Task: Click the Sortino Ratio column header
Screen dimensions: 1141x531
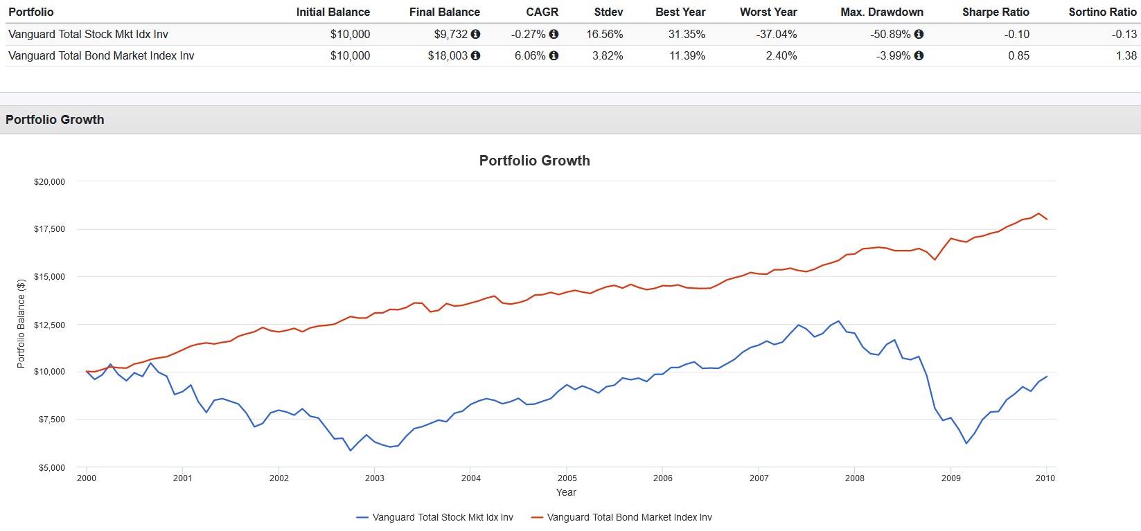Action: [x=1102, y=12]
